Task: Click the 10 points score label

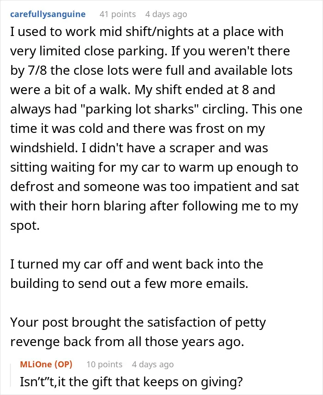Action: [x=104, y=364]
